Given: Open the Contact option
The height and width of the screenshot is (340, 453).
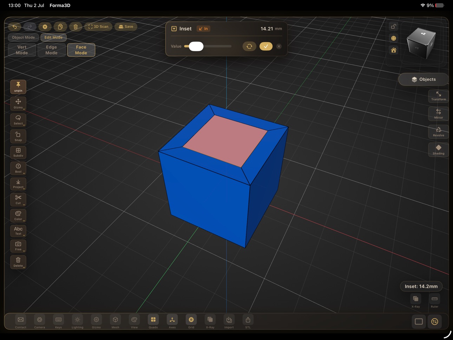Looking at the screenshot, I should pyautogui.click(x=21, y=322).
